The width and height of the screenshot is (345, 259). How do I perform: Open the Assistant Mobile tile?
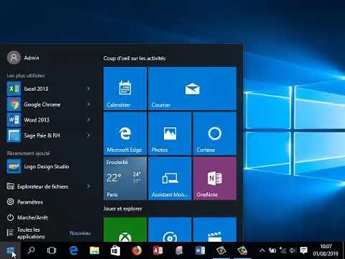coord(170,178)
